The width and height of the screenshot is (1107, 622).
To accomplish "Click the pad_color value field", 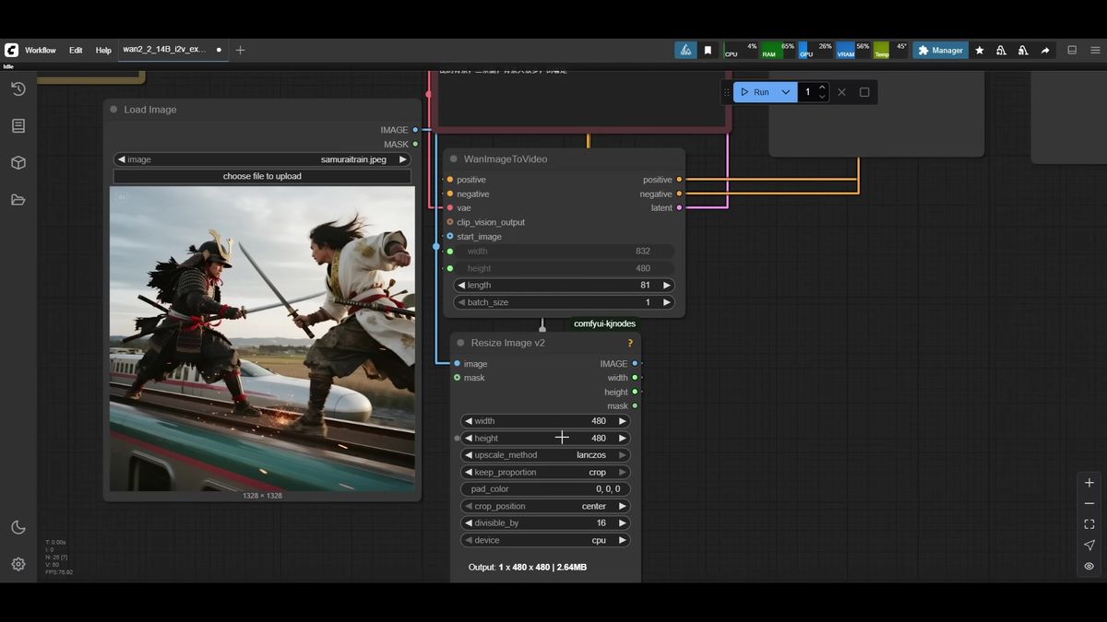I will (x=545, y=489).
